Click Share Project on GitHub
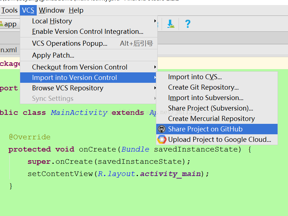288x216 pixels. (217, 129)
